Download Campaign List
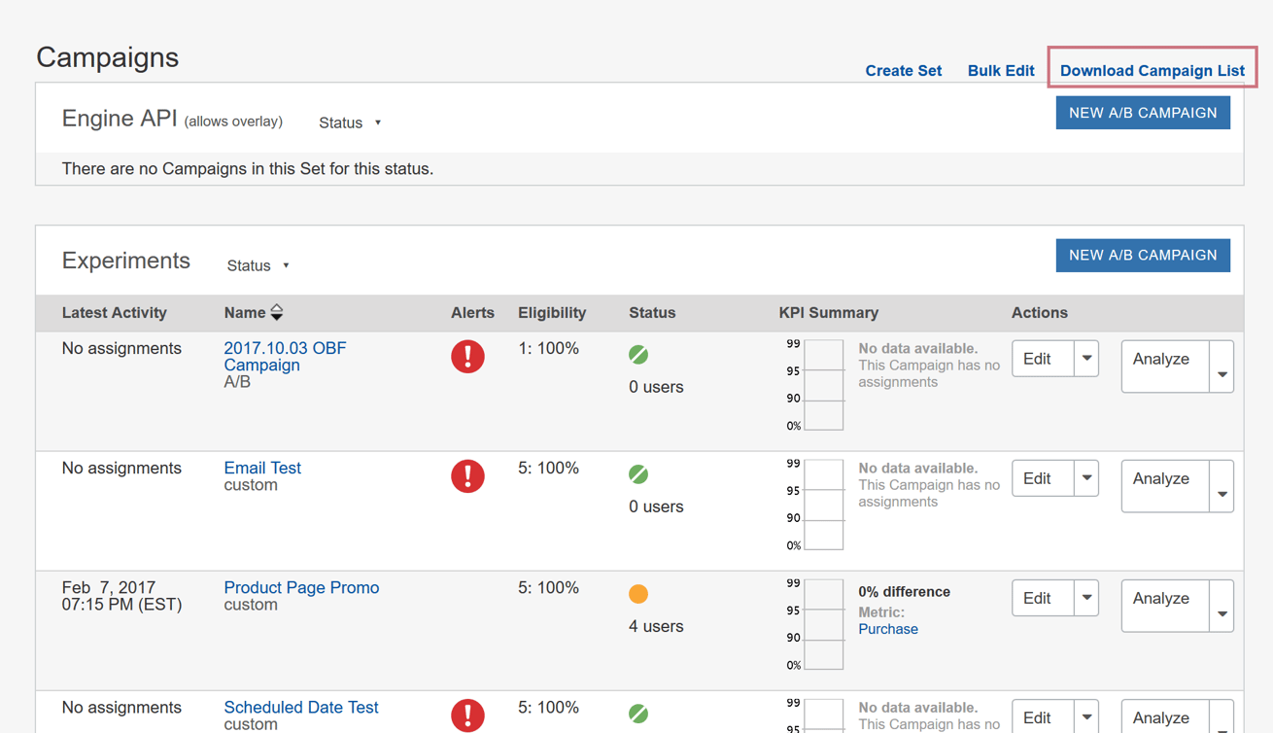The image size is (1273, 733). pyautogui.click(x=1152, y=71)
